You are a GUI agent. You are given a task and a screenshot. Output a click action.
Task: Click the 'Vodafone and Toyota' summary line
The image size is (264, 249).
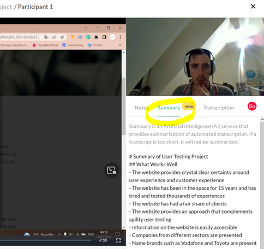point(193,243)
